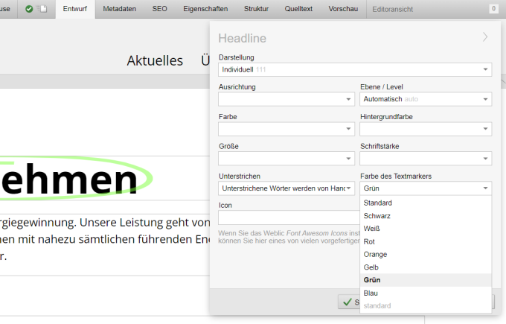Open the Vorschau tab
Screen dimensions: 506x324
(x=343, y=9)
